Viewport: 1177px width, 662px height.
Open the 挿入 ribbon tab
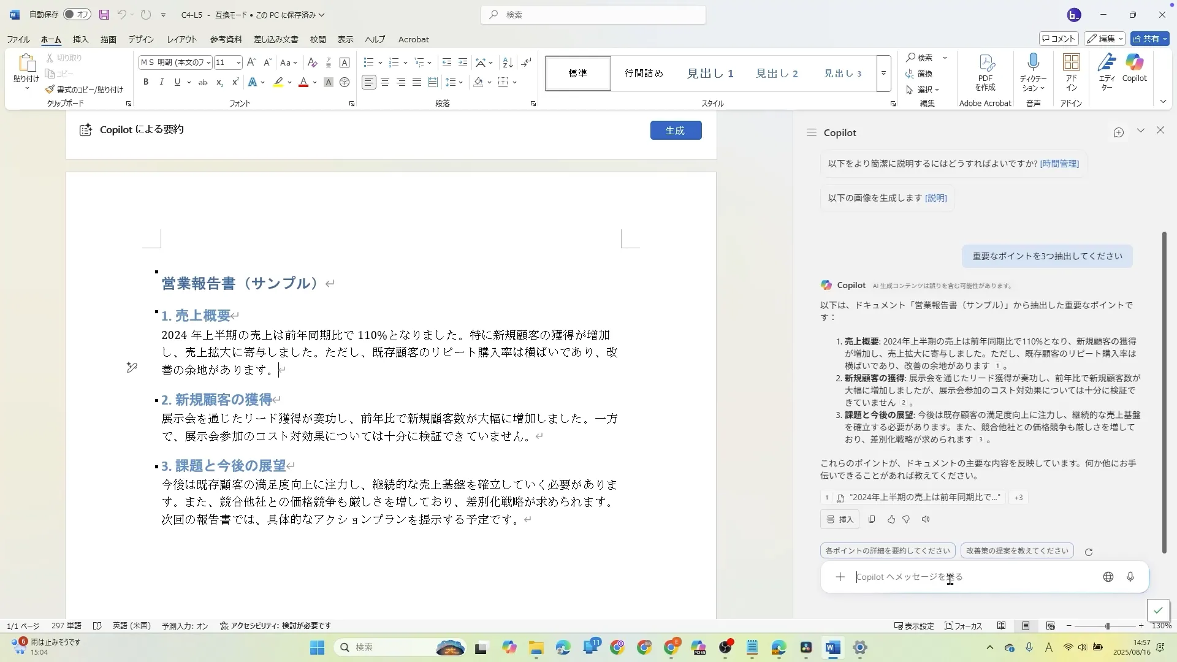coord(80,39)
